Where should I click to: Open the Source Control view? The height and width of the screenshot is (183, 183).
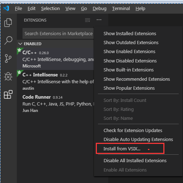[8, 58]
